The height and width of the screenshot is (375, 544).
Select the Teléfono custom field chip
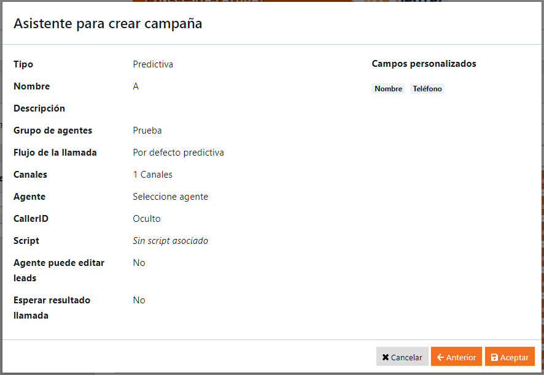coord(427,89)
